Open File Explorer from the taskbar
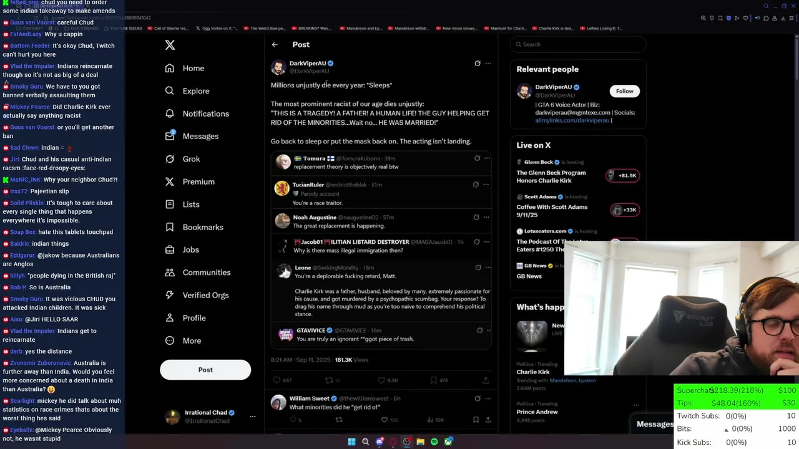Viewport: 799px width, 449px height. 421,442
